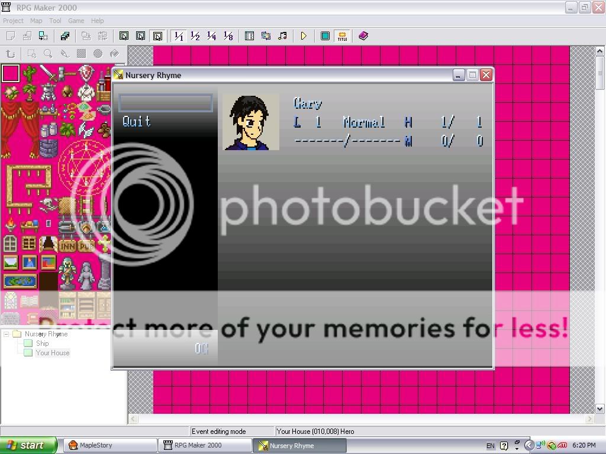Image resolution: width=606 pixels, height=454 pixels.
Task: Open the Database book icon
Action: tap(363, 36)
